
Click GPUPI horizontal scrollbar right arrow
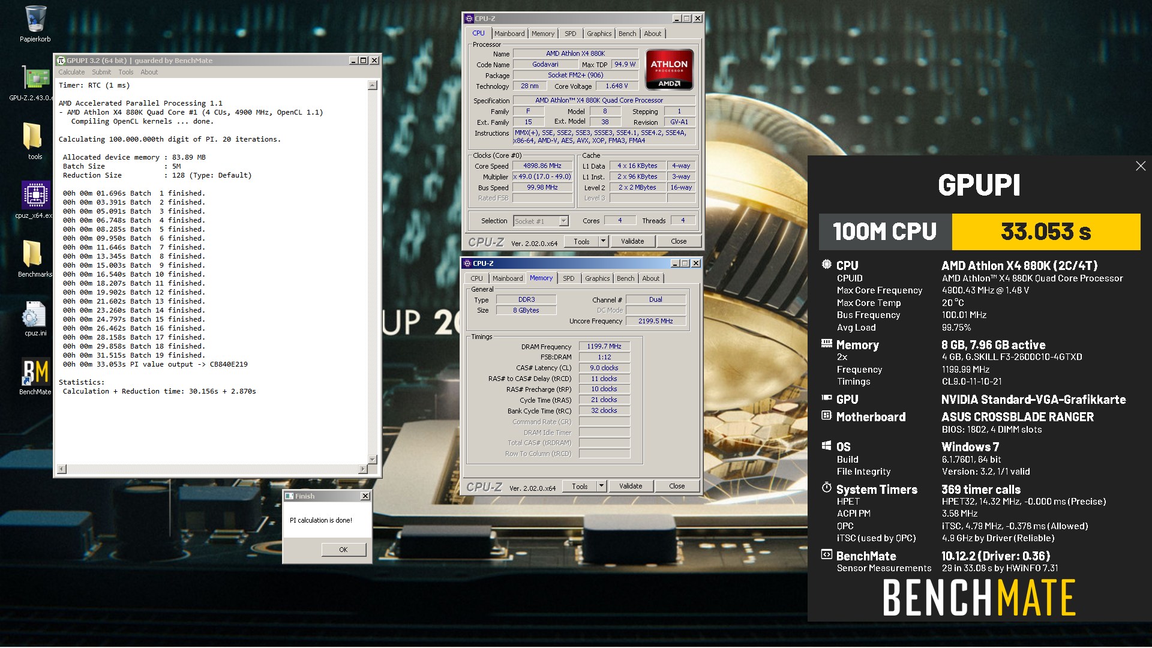[x=362, y=469]
